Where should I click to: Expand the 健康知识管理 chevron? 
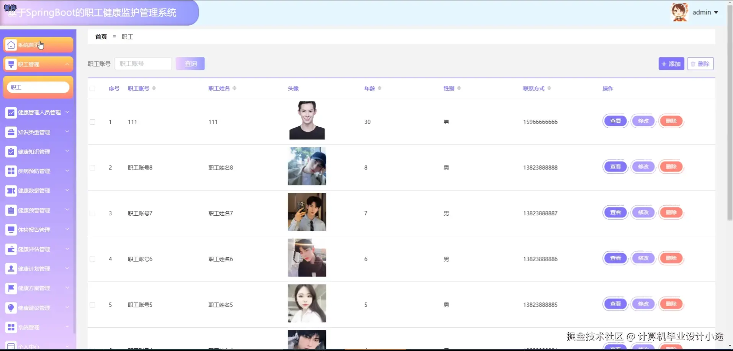coord(67,151)
